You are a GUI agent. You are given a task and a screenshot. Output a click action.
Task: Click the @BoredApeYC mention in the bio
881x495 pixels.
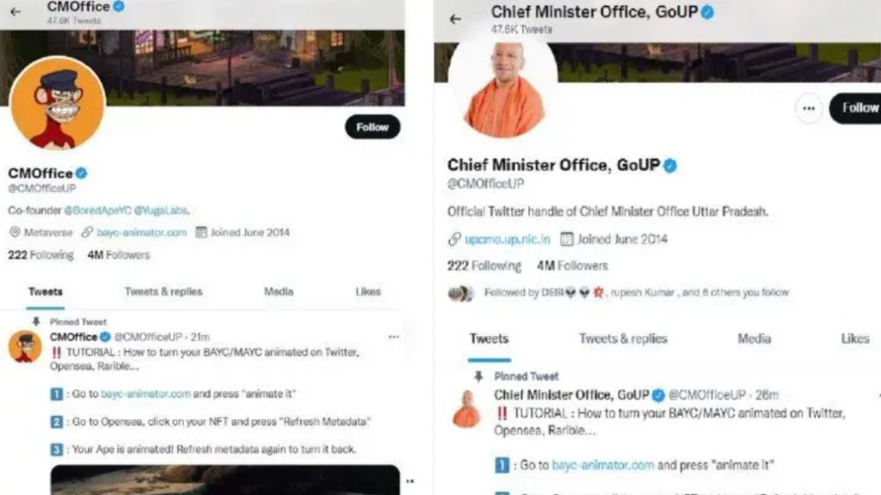click(97, 211)
